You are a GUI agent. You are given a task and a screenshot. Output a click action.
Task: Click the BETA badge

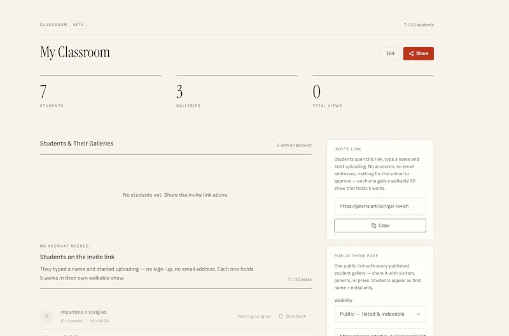coord(78,25)
